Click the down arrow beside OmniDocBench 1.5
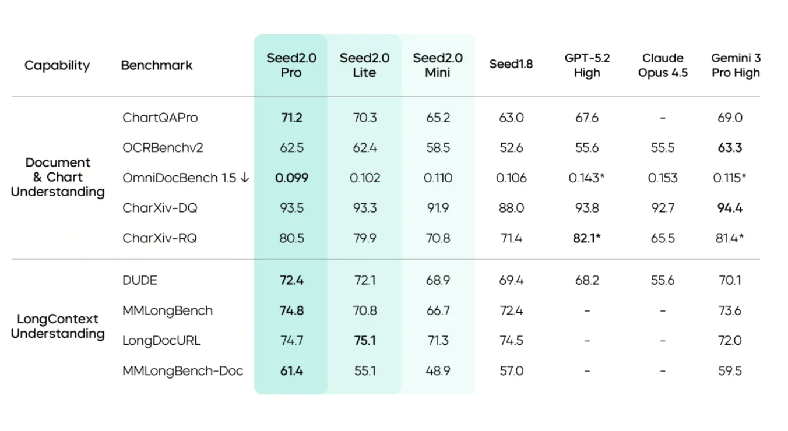Screen dimensions: 788x431 click(244, 178)
